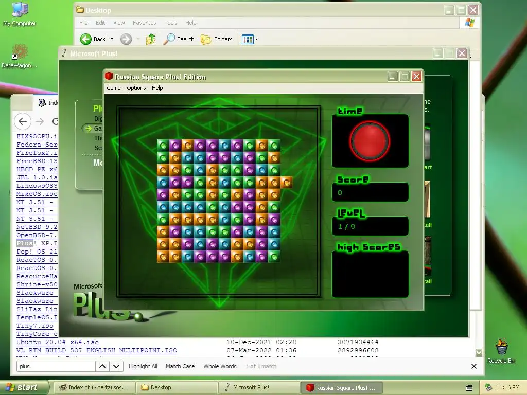Image resolution: width=527 pixels, height=395 pixels.
Task: Click the browser back arrow button
Action: (x=23, y=121)
